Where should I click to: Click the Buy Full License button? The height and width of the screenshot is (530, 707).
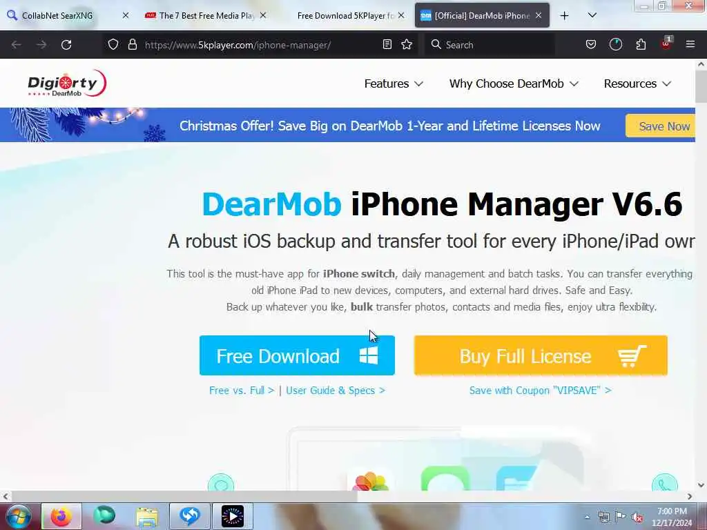(541, 355)
